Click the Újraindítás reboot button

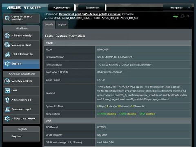pos(92,7)
